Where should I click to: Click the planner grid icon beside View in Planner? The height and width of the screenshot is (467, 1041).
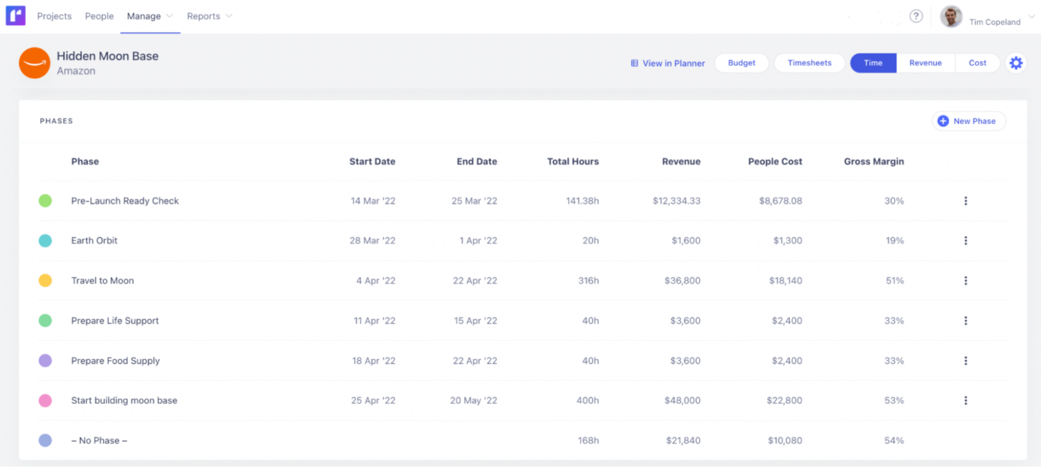pos(634,63)
